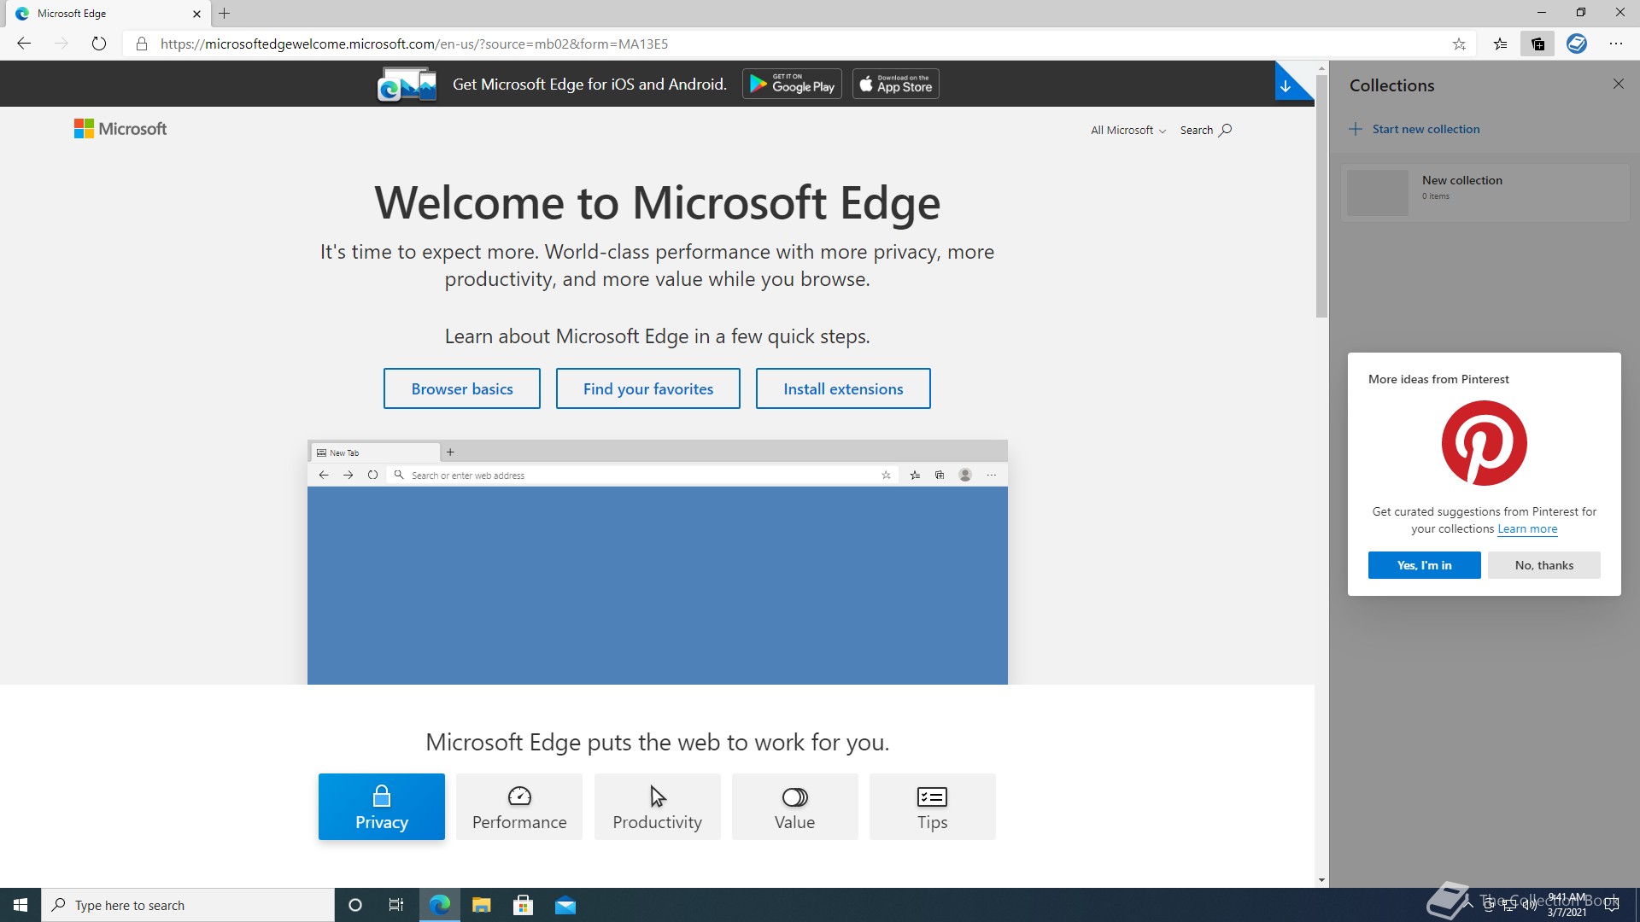Viewport: 1640px width, 922px height.
Task: Accept Pinterest with Yes, I'm in
Action: click(x=1424, y=565)
